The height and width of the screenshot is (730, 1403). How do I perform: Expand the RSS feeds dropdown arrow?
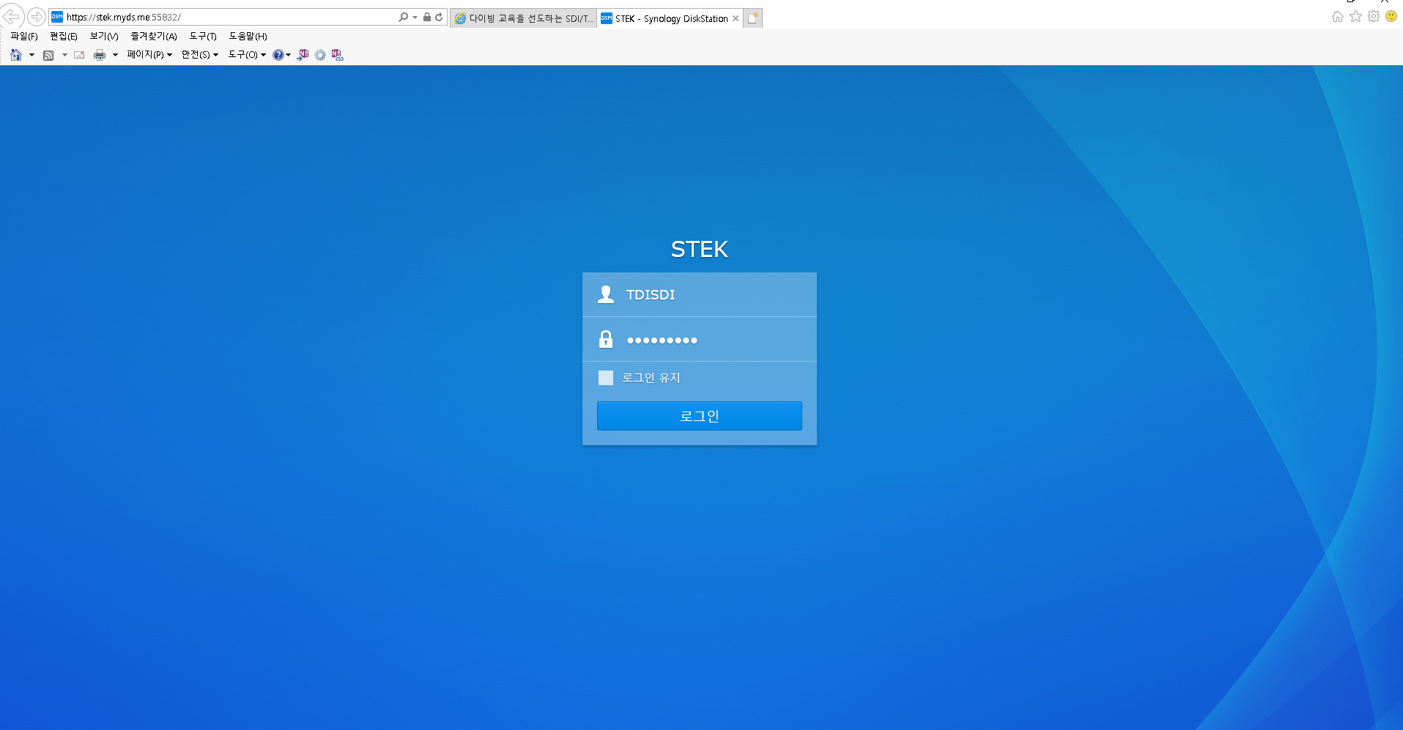click(x=64, y=55)
